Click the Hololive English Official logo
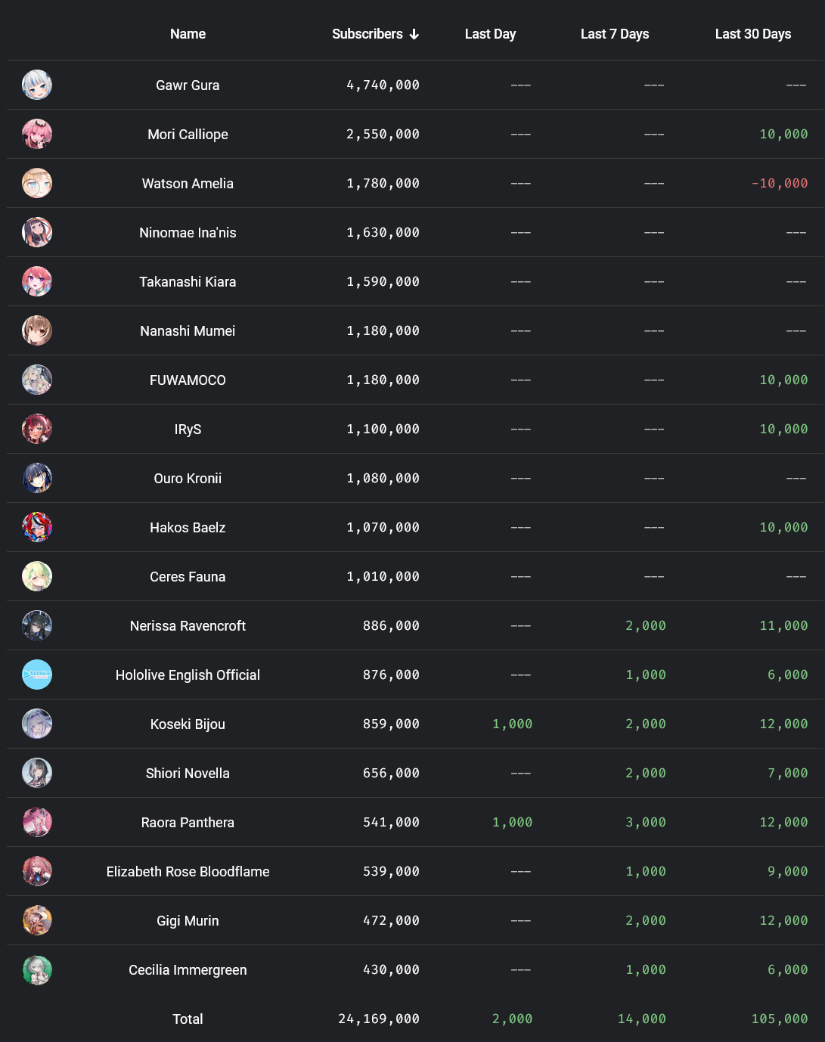This screenshot has width=825, height=1042. coord(37,675)
